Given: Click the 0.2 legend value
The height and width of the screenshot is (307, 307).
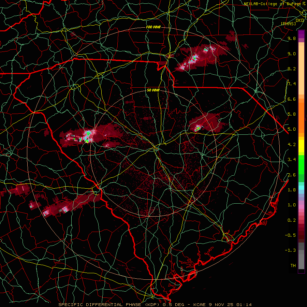Looking at the screenshot, I should point(292,220).
